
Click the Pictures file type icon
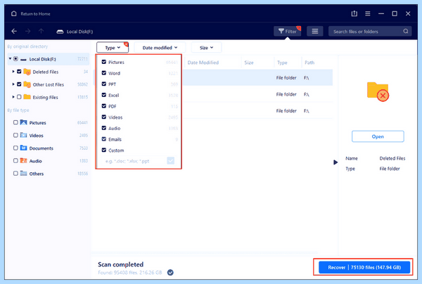tap(24, 122)
